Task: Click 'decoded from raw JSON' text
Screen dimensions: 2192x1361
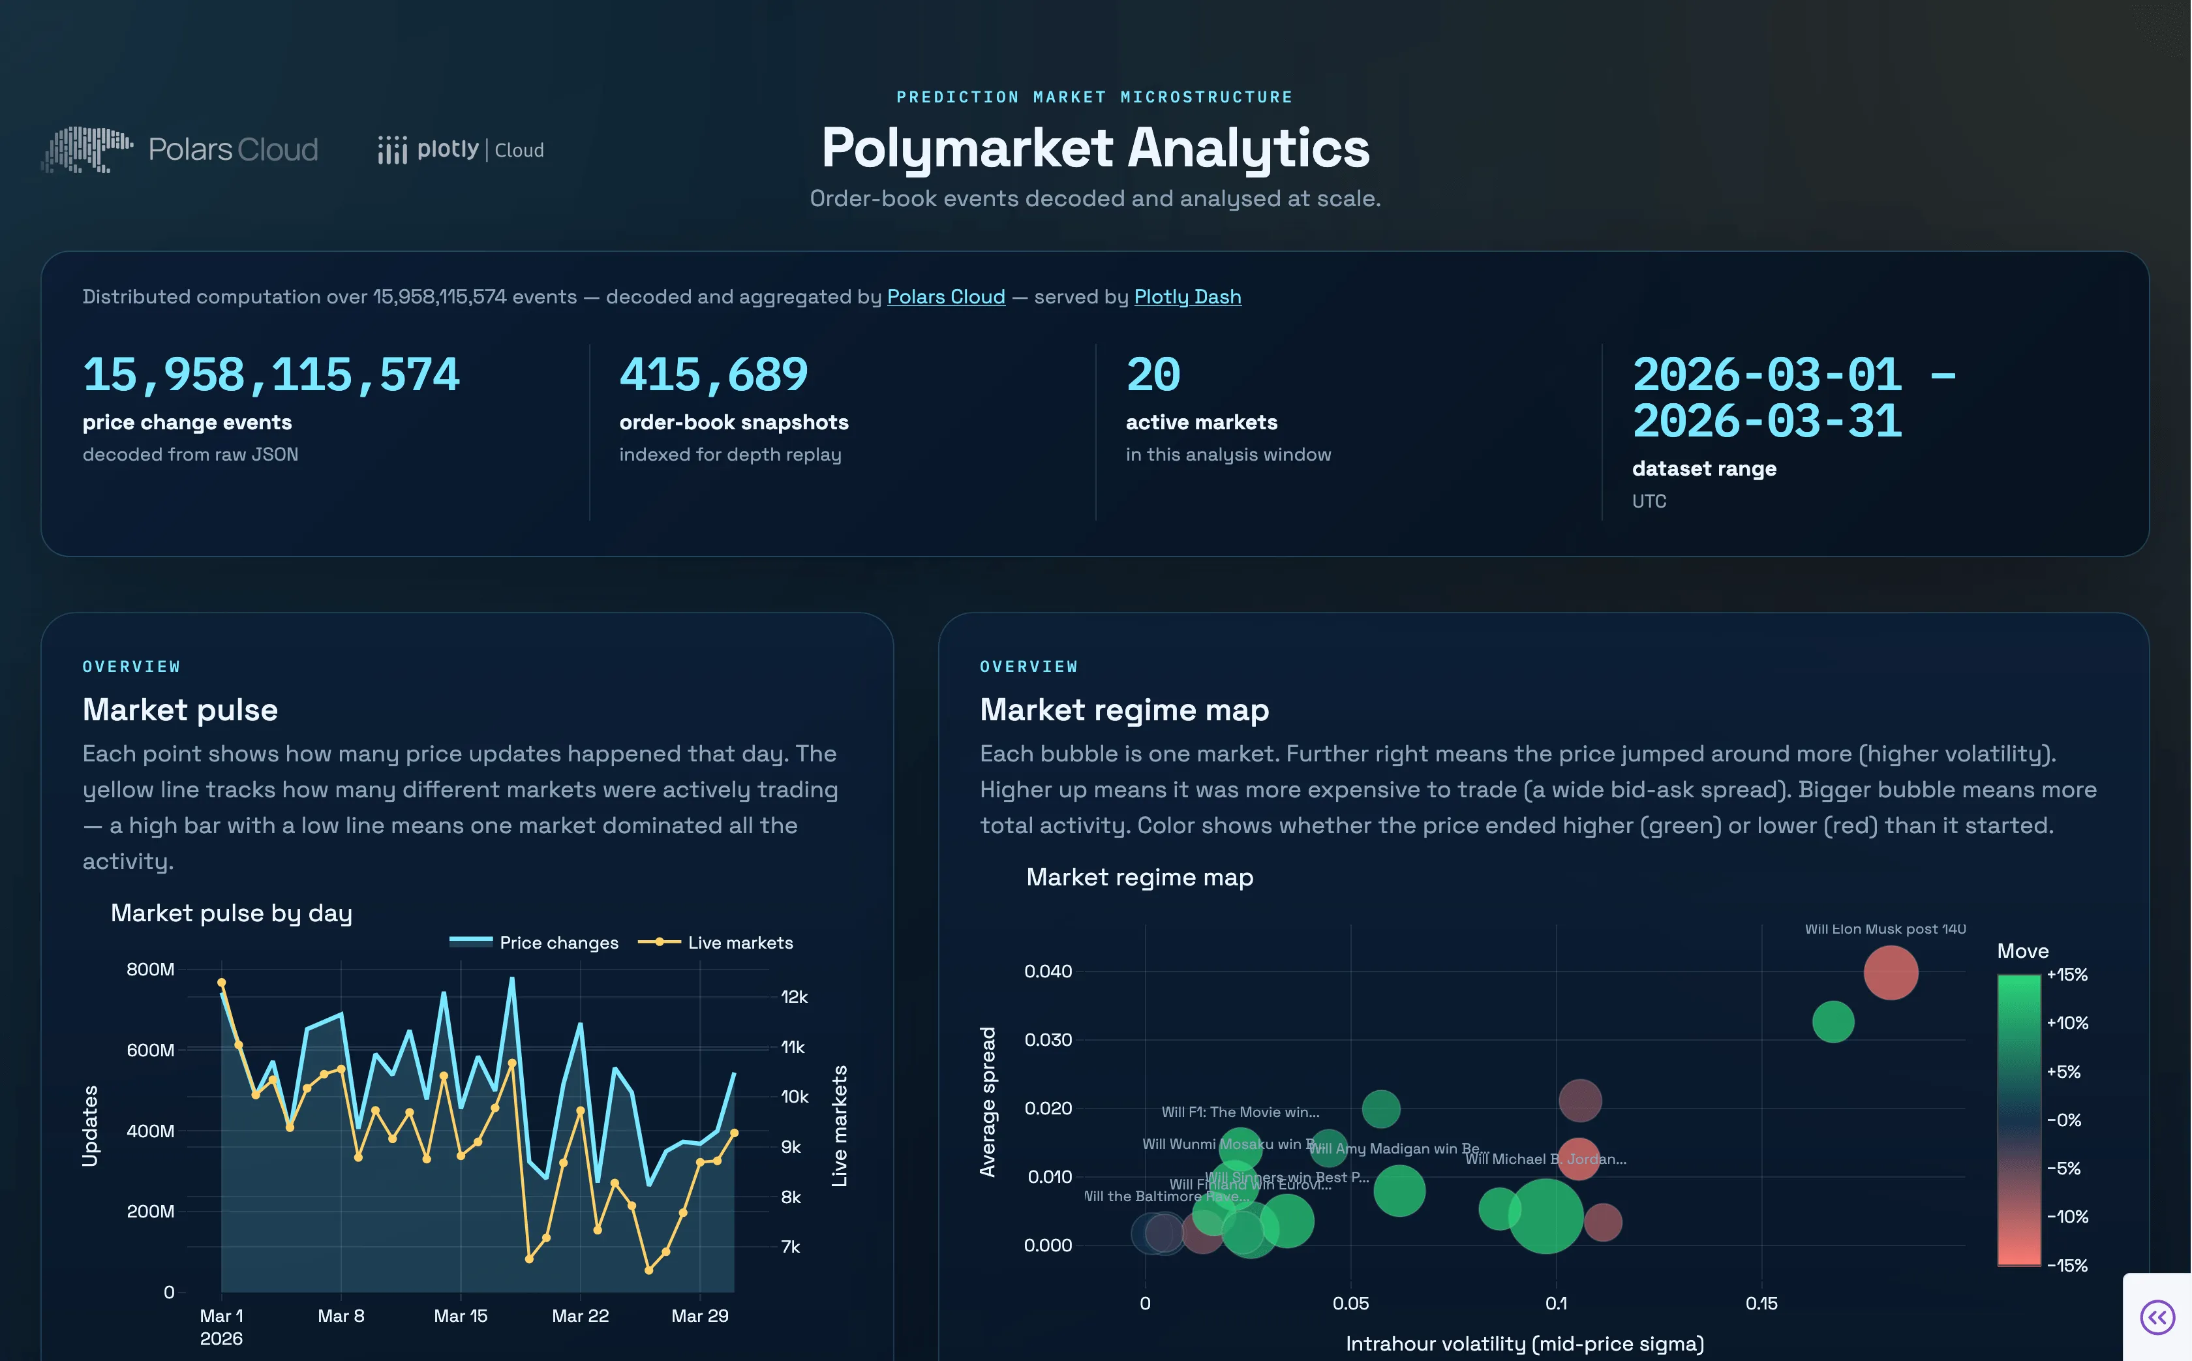Action: point(190,455)
